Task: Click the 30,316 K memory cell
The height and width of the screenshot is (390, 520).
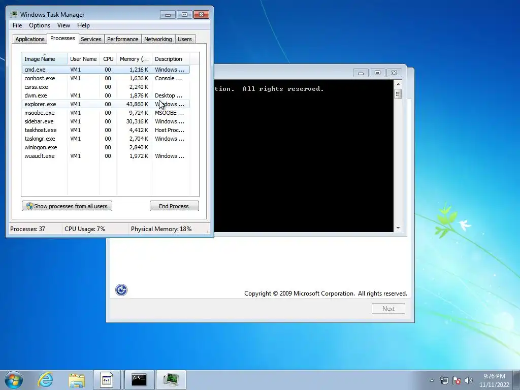Action: pos(137,121)
